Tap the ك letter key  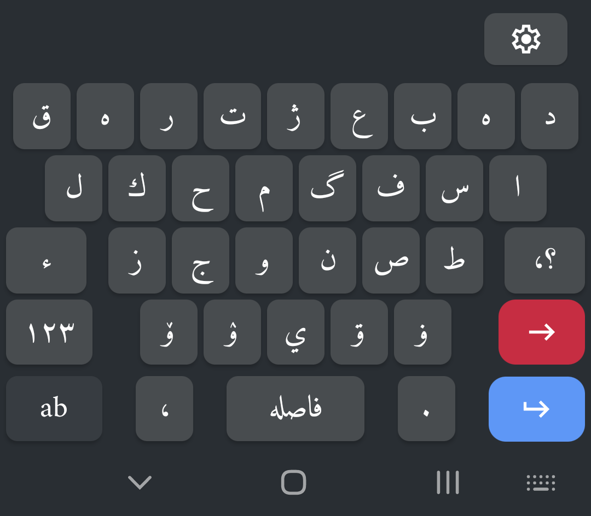(x=137, y=188)
